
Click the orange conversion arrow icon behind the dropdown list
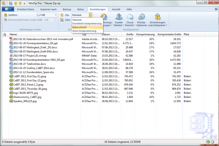pyautogui.click(x=104, y=17)
